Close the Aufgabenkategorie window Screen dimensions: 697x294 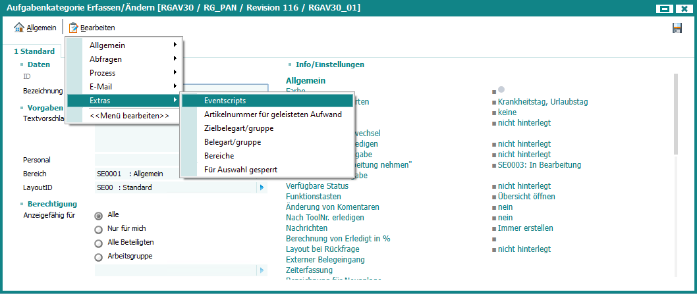coord(684,8)
